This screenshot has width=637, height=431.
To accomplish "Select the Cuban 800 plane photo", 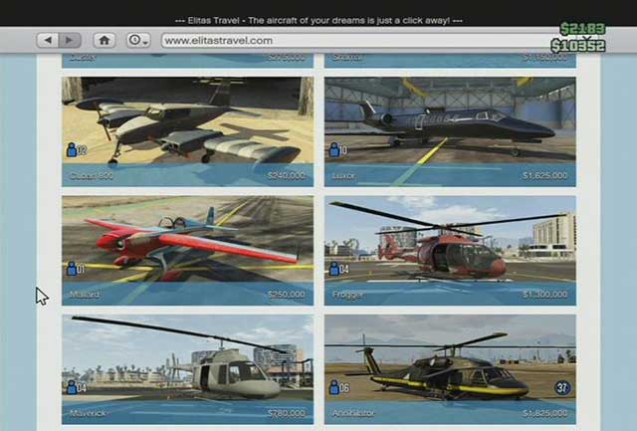I will tap(187, 119).
